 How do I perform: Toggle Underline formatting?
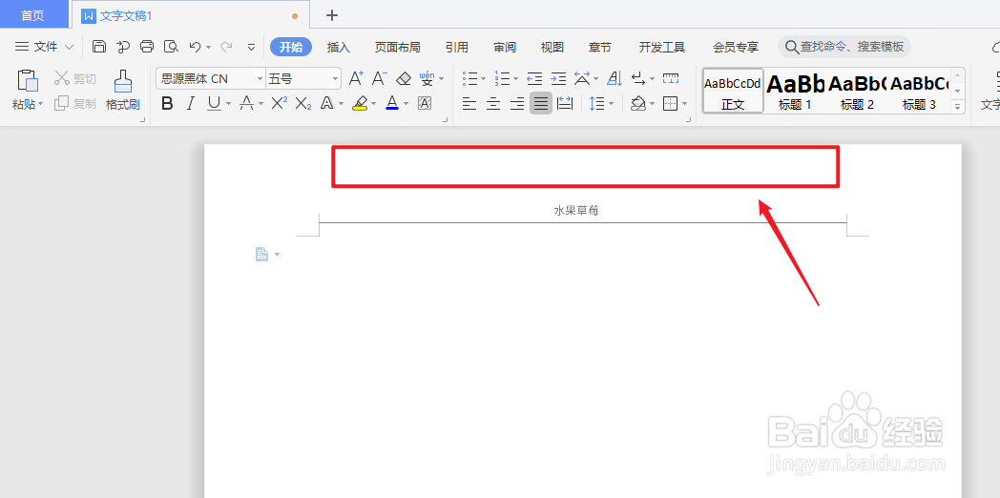point(214,103)
